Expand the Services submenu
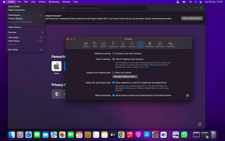This screenshot has height=141, width=225. click(26, 32)
